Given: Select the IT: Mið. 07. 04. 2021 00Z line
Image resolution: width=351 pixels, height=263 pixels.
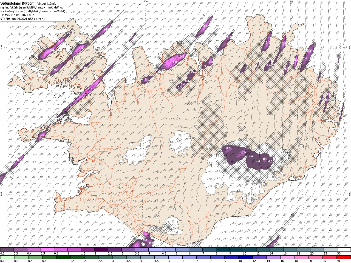Looking at the screenshot, I should pyautogui.click(x=17, y=15).
